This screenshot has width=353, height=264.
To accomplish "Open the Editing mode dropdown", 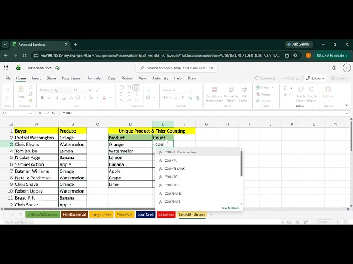I will [315, 78].
